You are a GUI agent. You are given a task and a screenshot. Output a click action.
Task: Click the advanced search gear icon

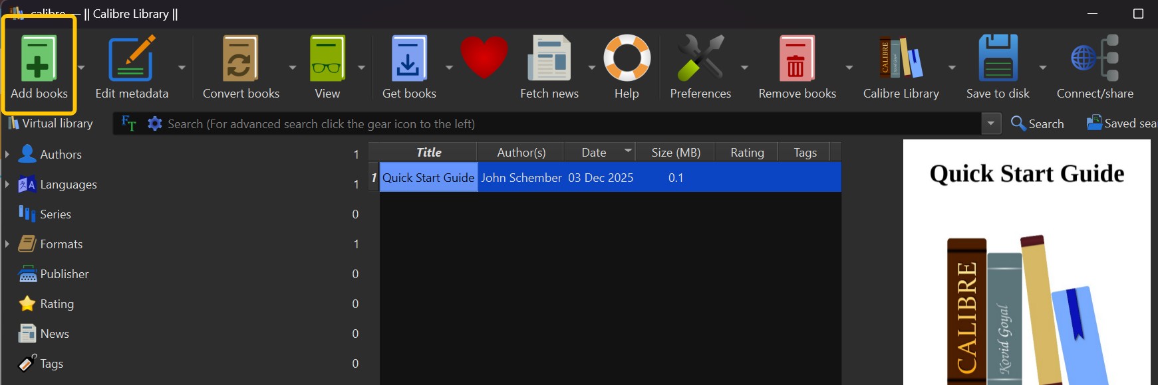pos(155,123)
